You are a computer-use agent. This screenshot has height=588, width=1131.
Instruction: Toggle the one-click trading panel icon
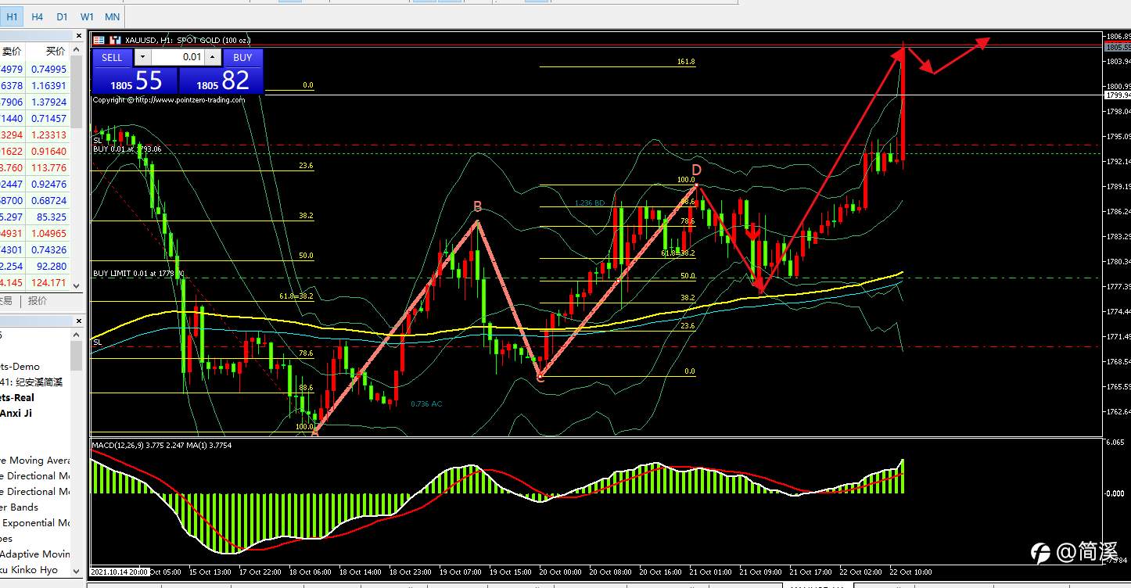tap(115, 40)
